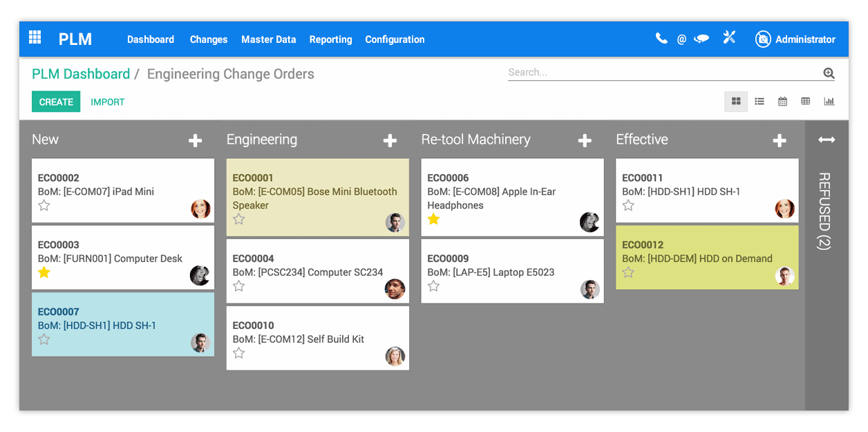Open the Master Data menu

click(x=268, y=39)
